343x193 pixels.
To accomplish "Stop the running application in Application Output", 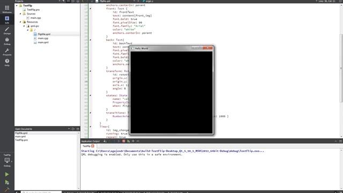I will (124, 141).
